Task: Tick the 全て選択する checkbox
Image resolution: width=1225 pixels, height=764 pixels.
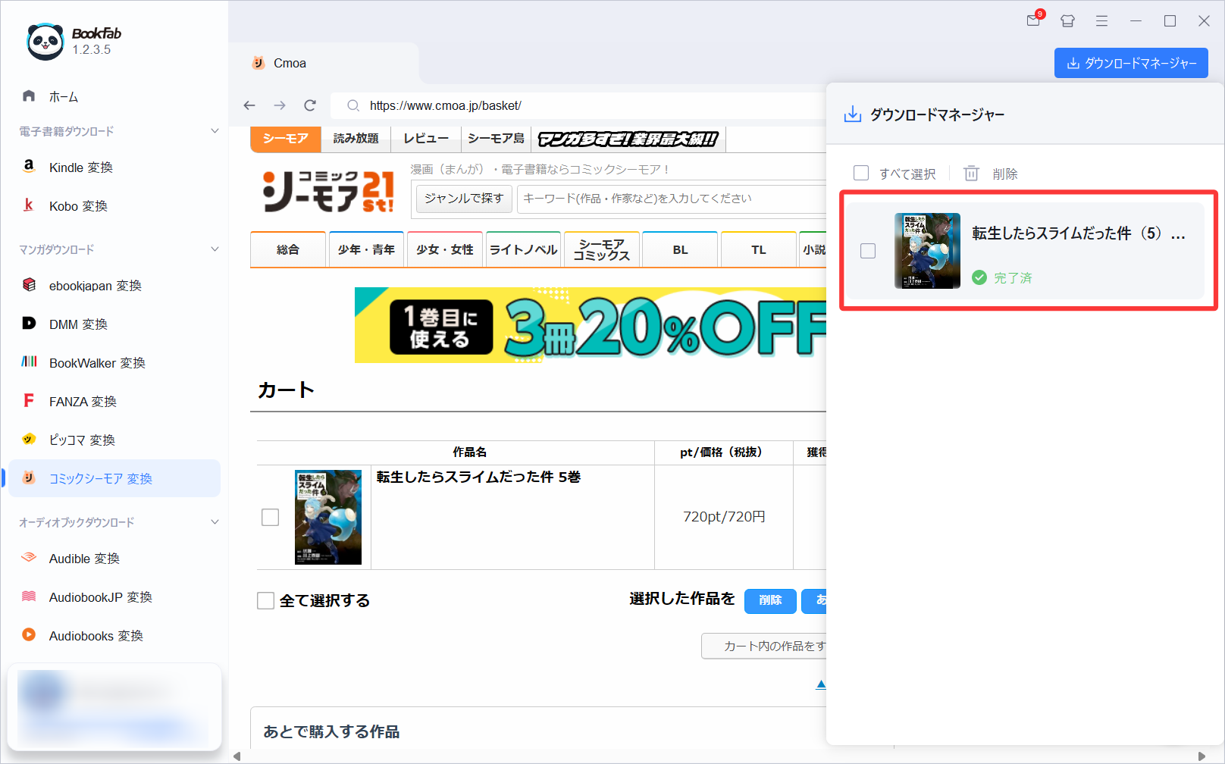Action: click(x=265, y=601)
